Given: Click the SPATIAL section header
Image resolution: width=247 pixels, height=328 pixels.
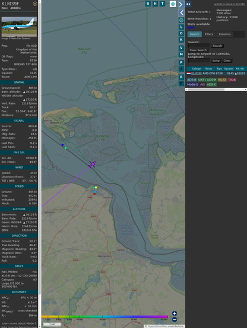Looking at the screenshot, I should click(x=19, y=82).
